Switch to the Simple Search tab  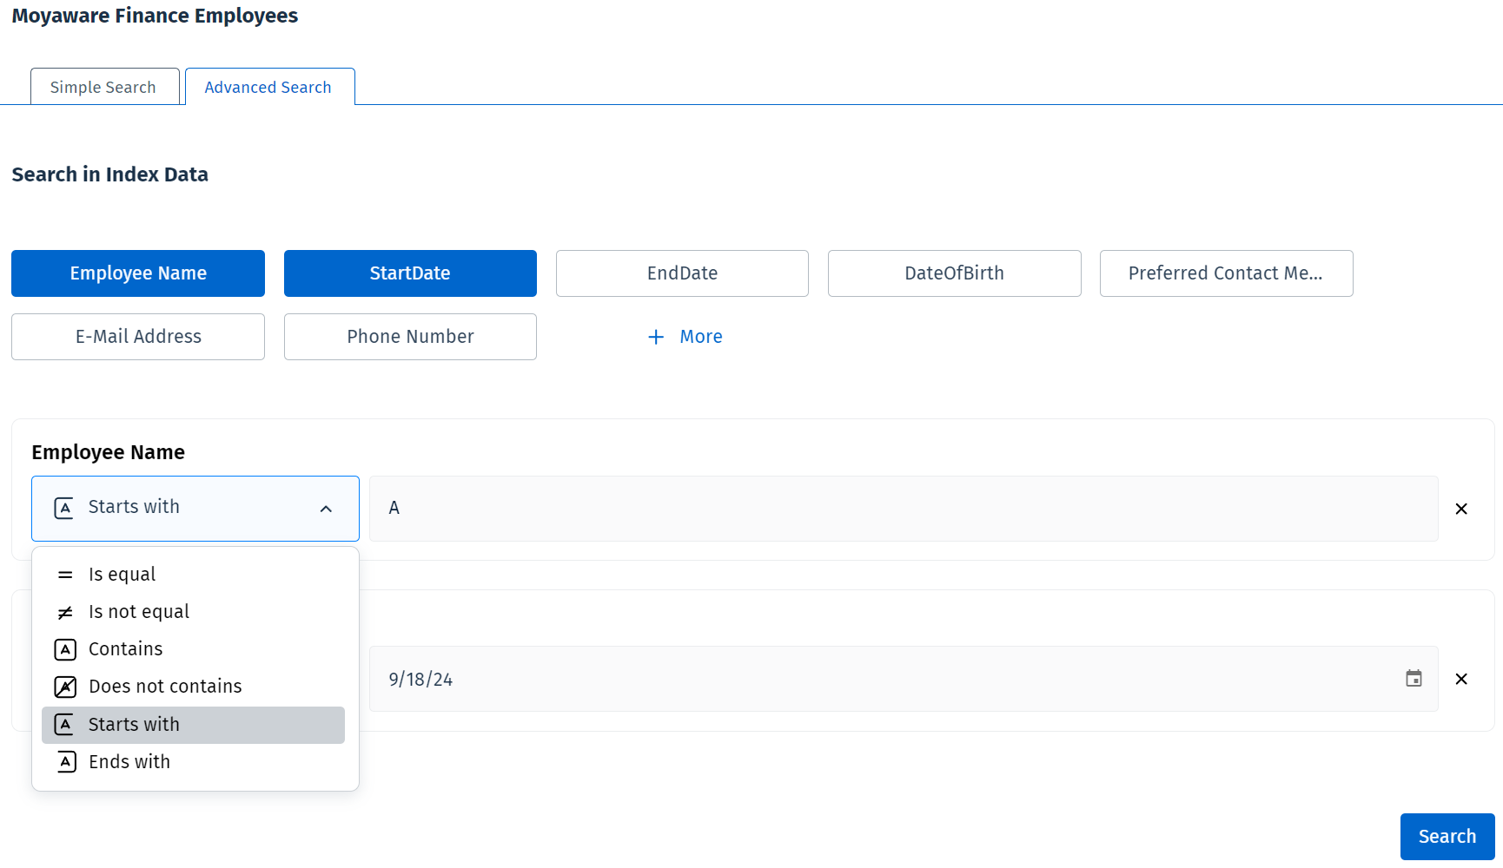103,87
